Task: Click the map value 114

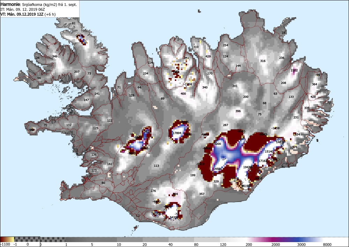Action: pyautogui.click(x=150, y=63)
